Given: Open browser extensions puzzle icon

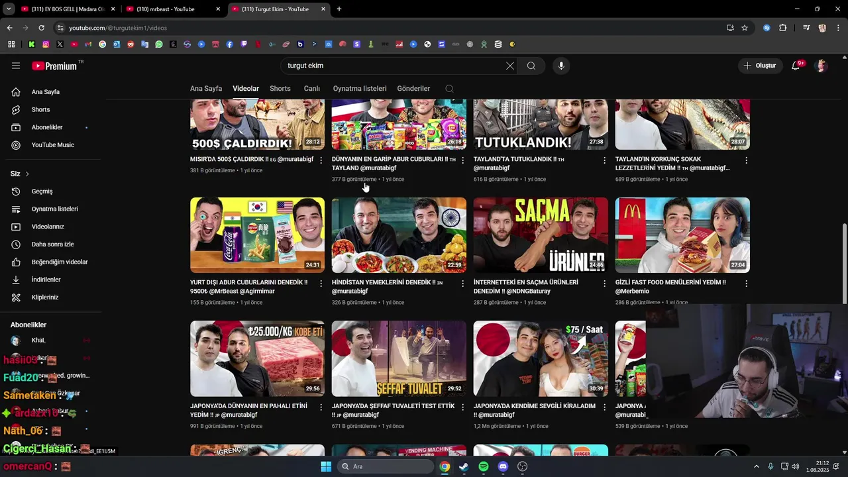Looking at the screenshot, I should [x=783, y=28].
